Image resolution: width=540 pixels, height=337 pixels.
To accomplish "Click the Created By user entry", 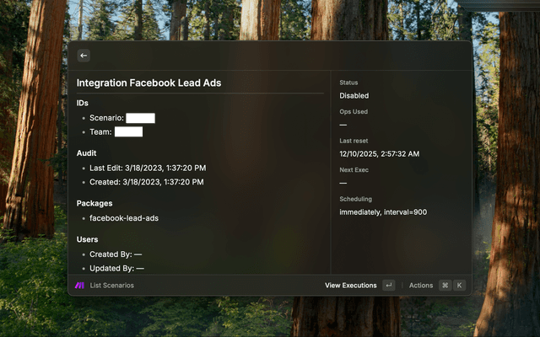I will 116,254.
